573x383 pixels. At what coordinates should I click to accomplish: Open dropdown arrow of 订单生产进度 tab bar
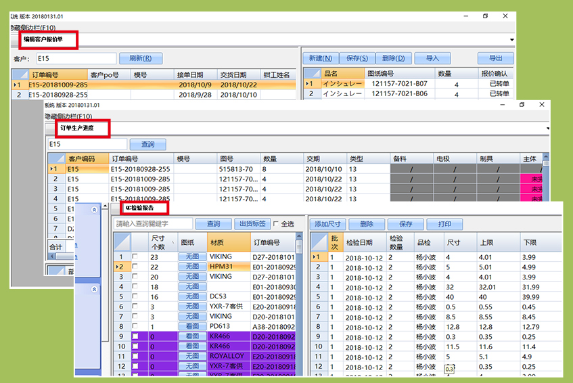tap(547, 128)
